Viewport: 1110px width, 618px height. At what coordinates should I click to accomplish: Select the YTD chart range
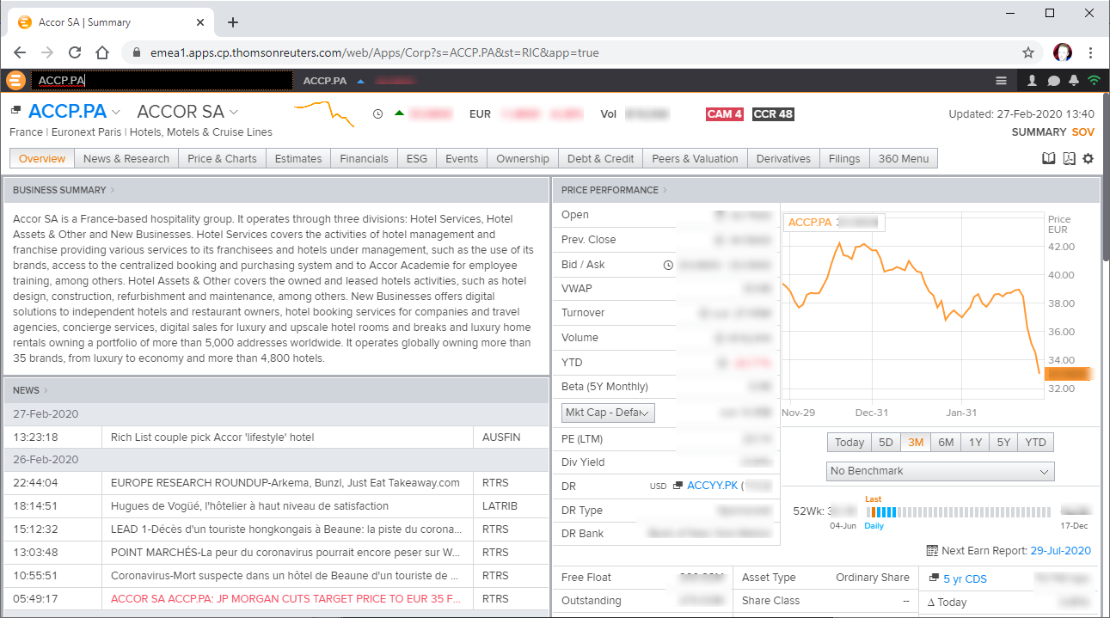1036,442
